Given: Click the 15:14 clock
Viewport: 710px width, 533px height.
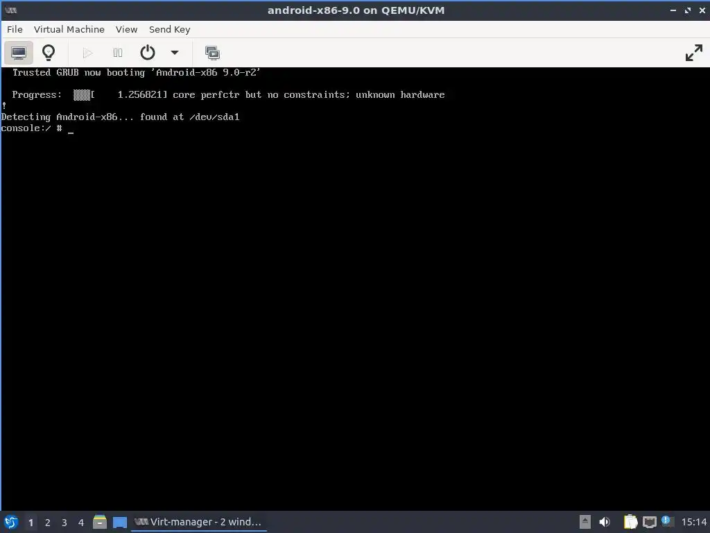Looking at the screenshot, I should (x=693, y=522).
